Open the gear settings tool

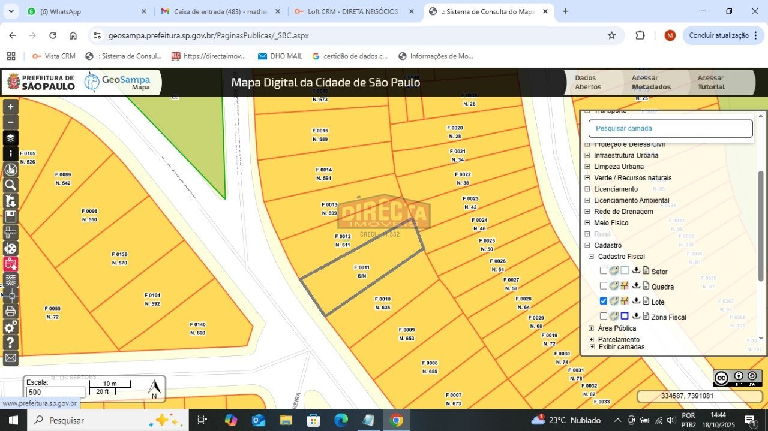[11, 327]
